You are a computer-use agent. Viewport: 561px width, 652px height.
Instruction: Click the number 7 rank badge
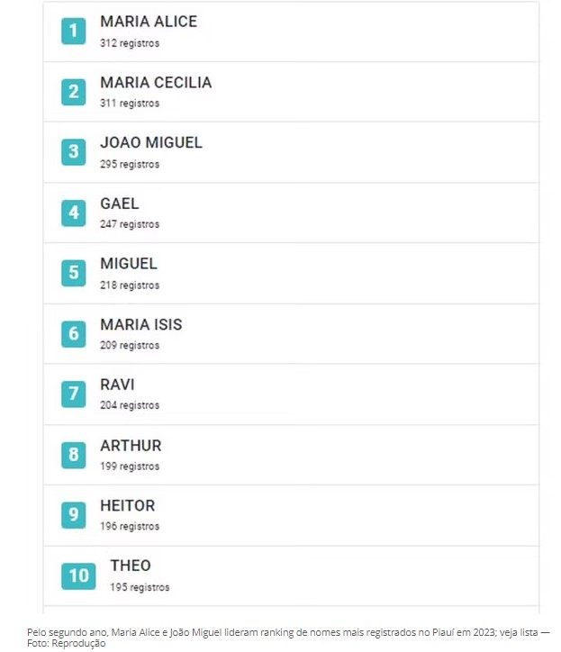pyautogui.click(x=74, y=394)
